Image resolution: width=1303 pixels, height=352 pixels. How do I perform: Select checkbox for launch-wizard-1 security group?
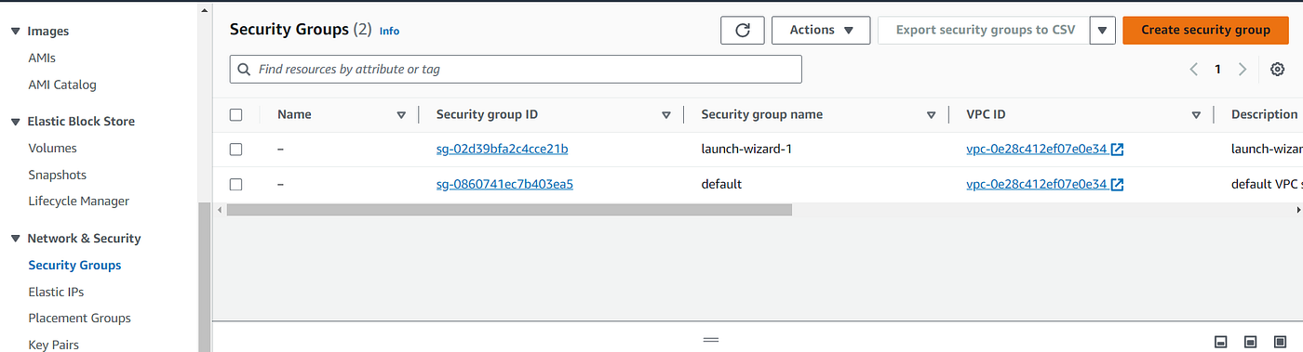235,150
